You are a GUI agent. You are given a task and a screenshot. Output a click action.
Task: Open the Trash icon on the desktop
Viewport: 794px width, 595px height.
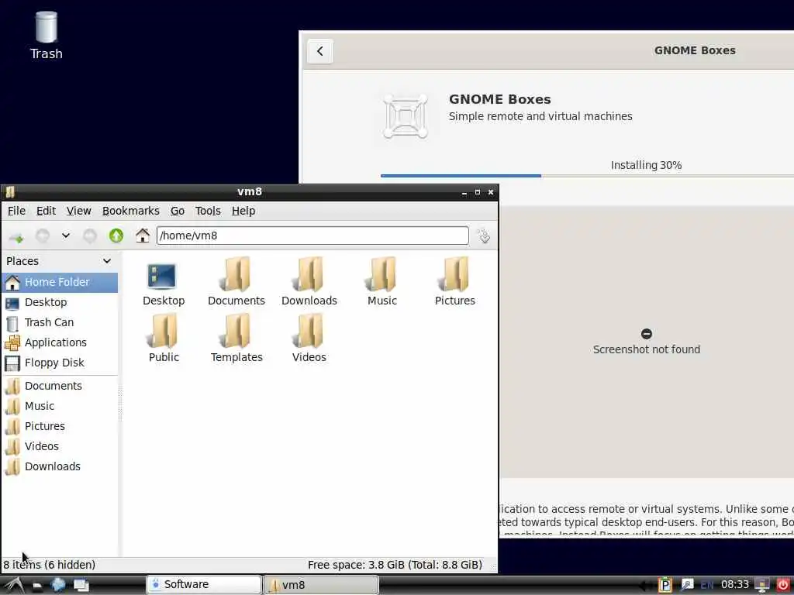(x=46, y=36)
